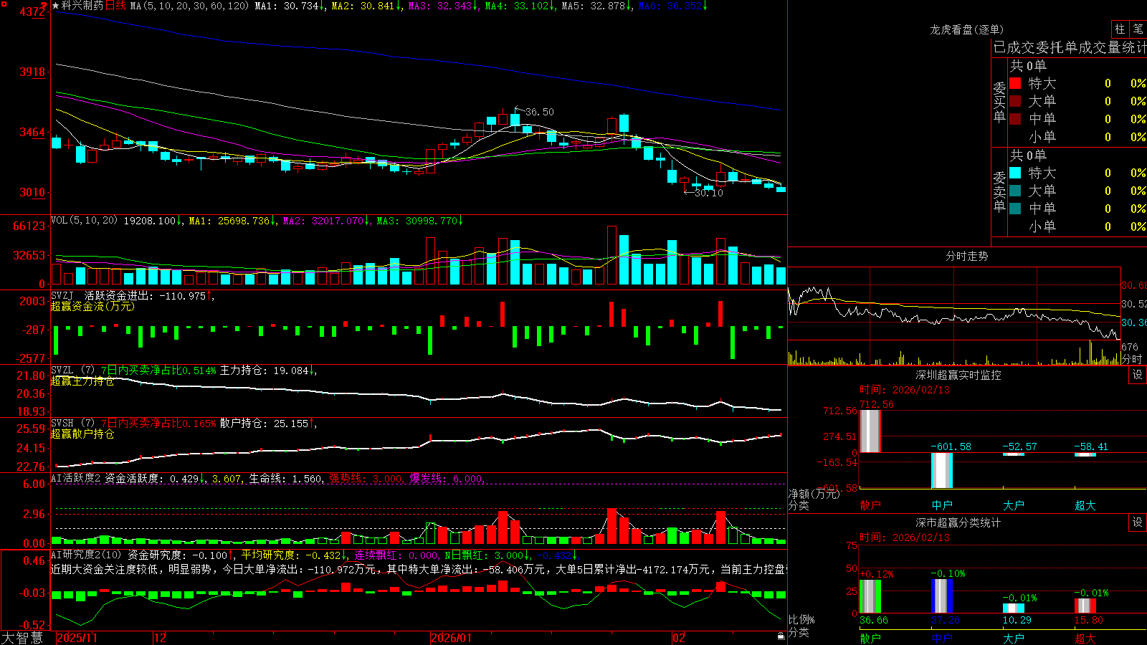Click the 分时走势 panel header
Screen dimensions: 1147x645
pos(966,256)
